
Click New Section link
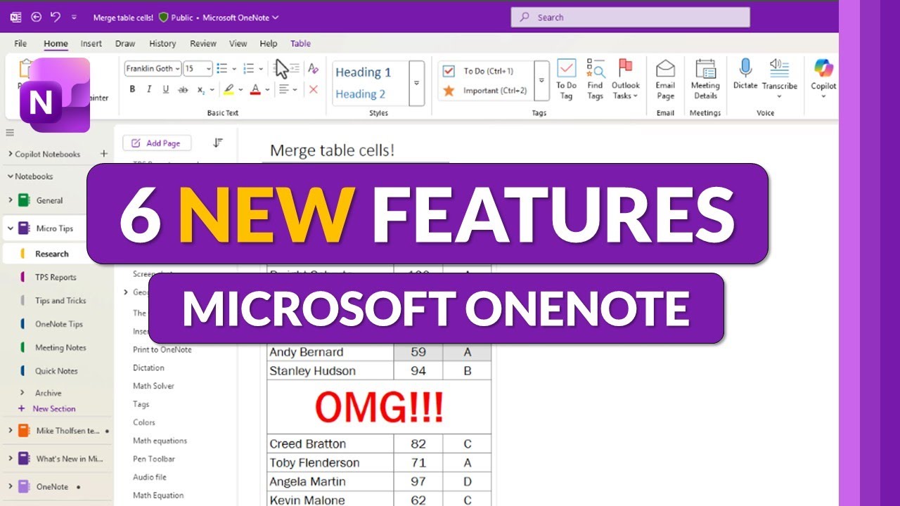point(53,408)
